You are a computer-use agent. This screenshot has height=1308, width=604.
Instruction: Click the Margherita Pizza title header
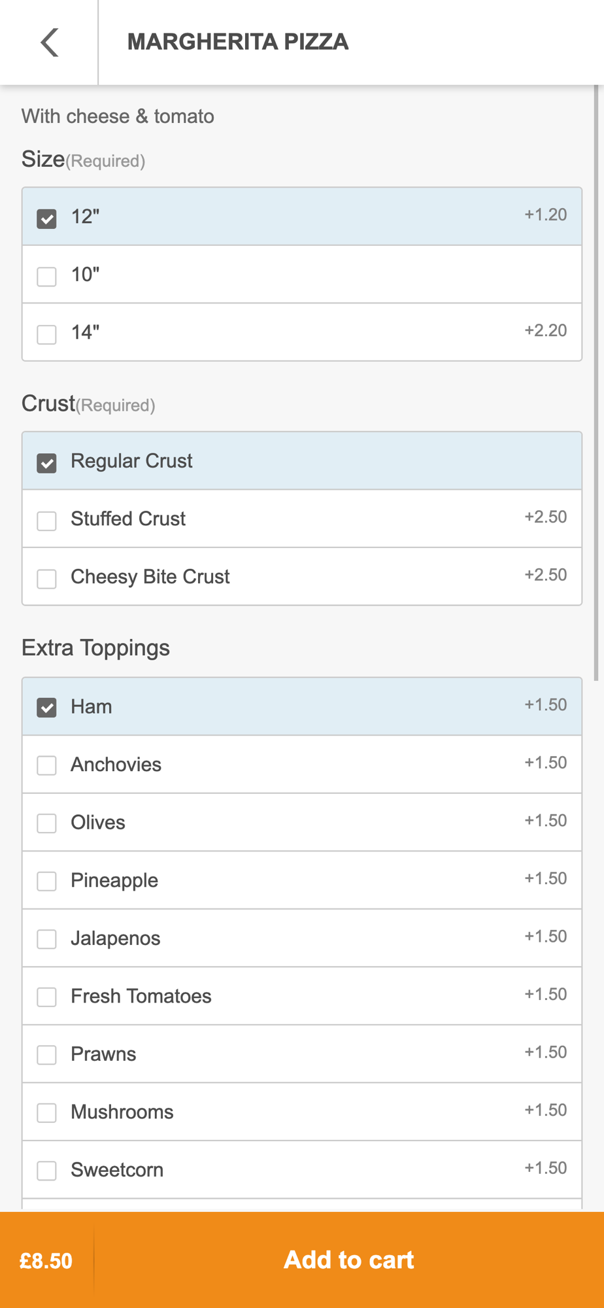pyautogui.click(x=238, y=42)
